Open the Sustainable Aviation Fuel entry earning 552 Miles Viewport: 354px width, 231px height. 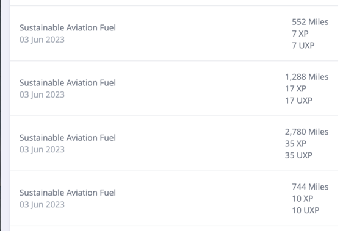174,34
